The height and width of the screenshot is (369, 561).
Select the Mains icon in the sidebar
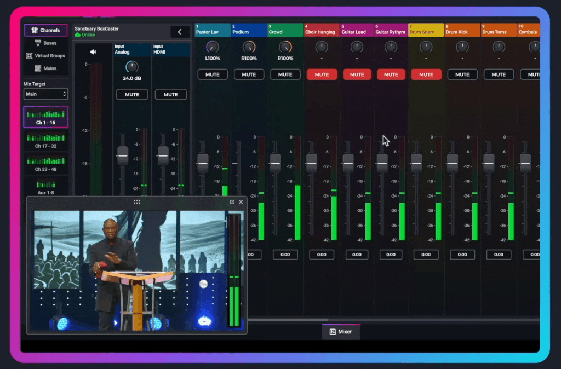(x=38, y=68)
